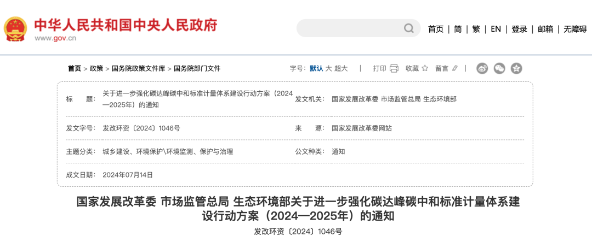Share via the Weibo icon
Screen dimensions: 592x242
click(x=482, y=68)
